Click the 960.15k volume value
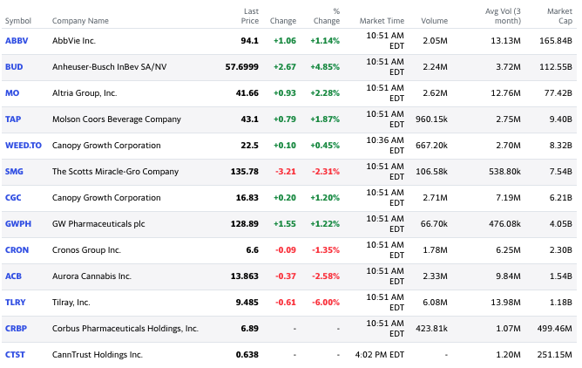Screen dimensions: 582x368 431,119
